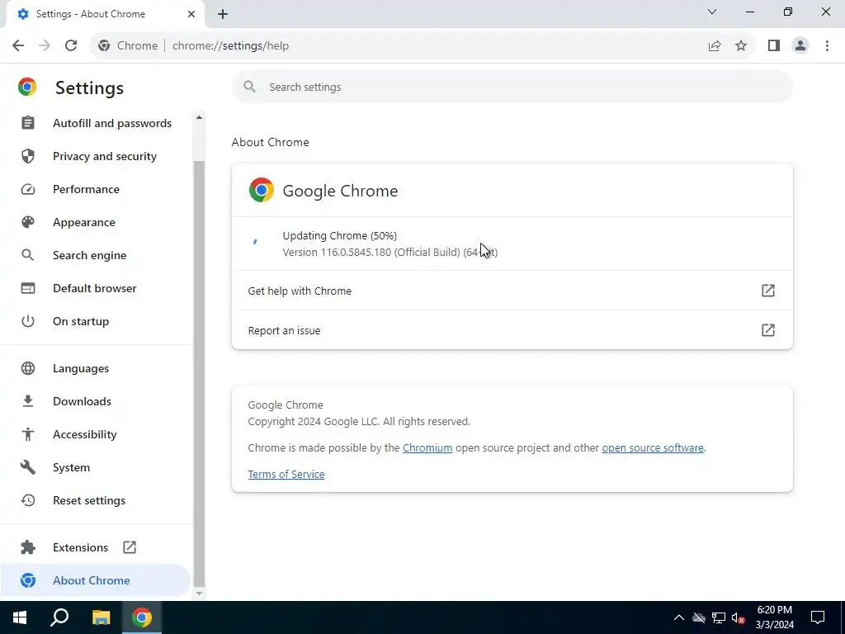Open the tab search chevron
This screenshot has width=845, height=634.
(x=712, y=12)
